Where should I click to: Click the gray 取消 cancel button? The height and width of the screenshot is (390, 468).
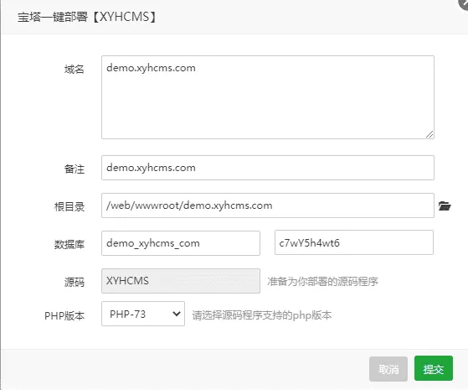pyautogui.click(x=388, y=369)
